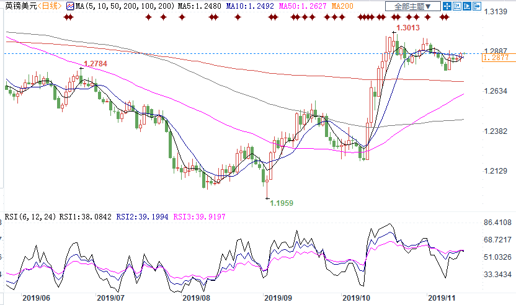Image resolution: width=516 pixels, height=305 pixels.
Task: Click the small chart icon before MA(5,10,50...)
Action: click(70, 6)
